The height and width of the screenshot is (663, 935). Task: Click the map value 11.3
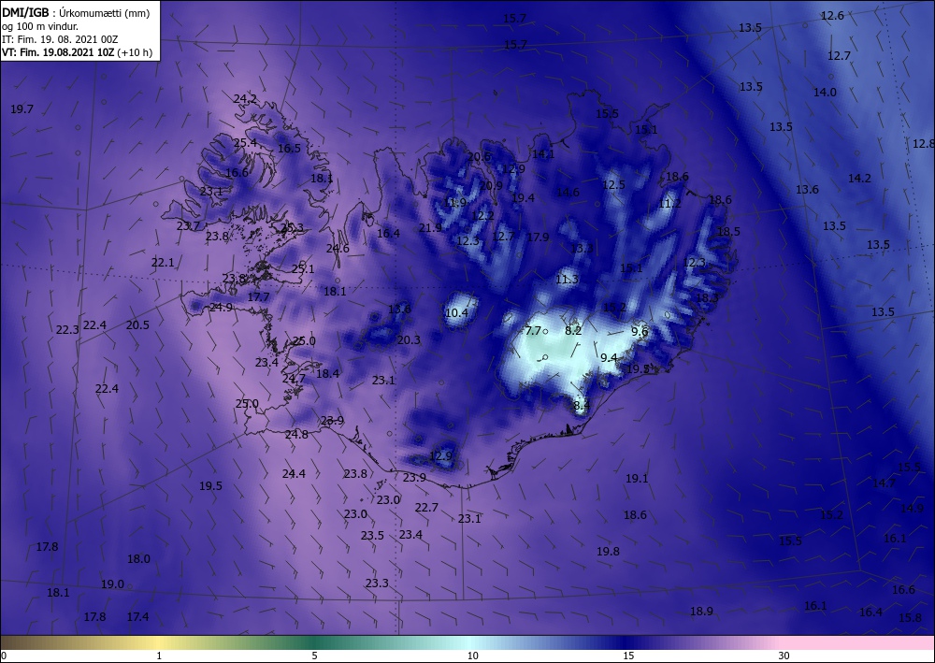568,279
